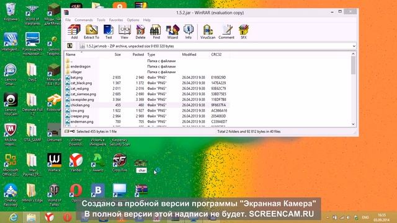Click the Test archive icon

[x=109, y=32]
